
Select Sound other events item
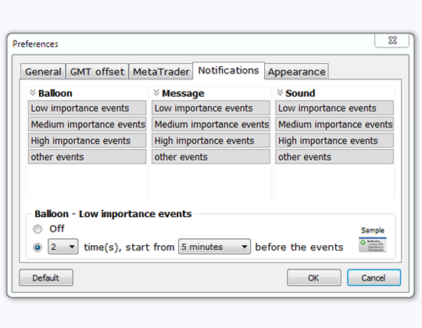pyautogui.click(x=334, y=157)
